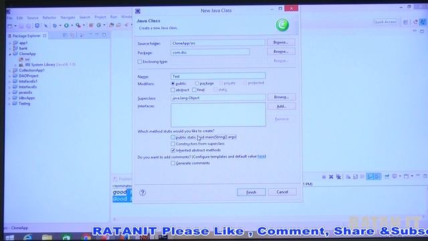Open the Source menu
This screenshot has height=241, width=428.
pos(33,18)
